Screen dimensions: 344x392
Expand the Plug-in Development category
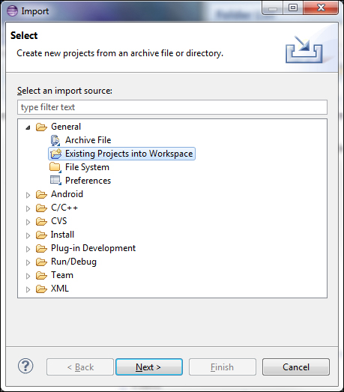(28, 249)
